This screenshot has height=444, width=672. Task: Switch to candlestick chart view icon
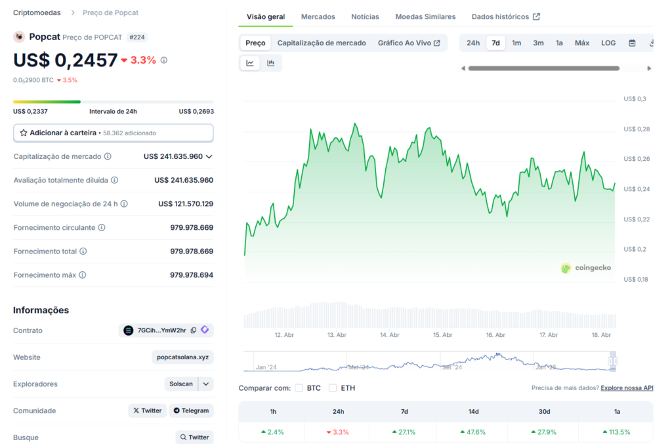pyautogui.click(x=271, y=63)
